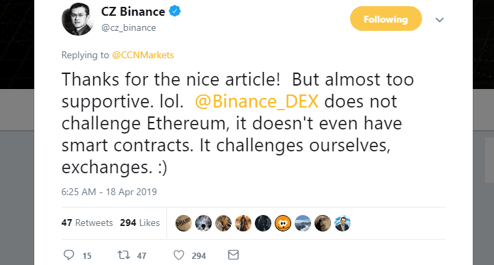The width and height of the screenshot is (494, 265).
Task: Expand the tweet options chevron
Action: pos(439,20)
